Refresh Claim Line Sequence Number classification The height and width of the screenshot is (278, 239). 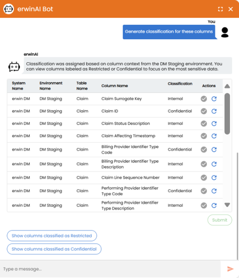214,178
